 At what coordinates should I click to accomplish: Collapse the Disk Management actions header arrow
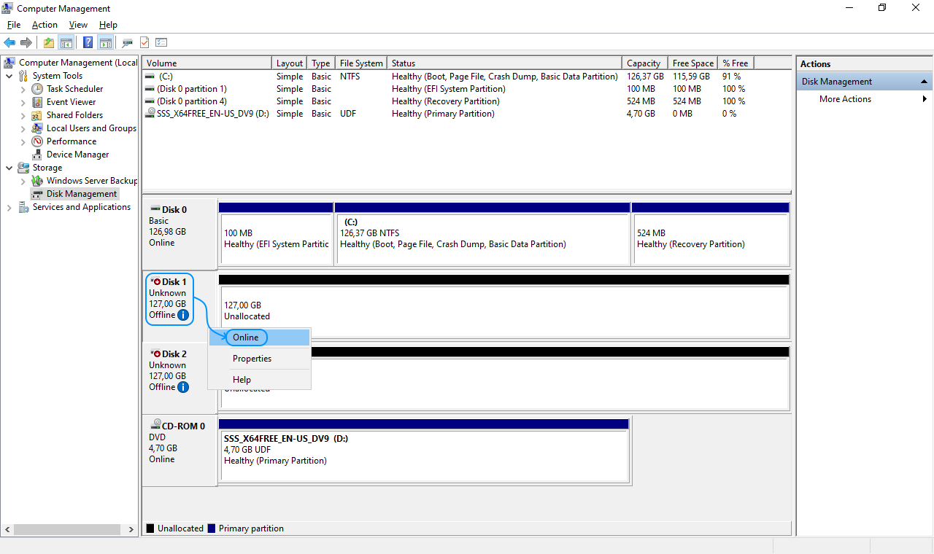(924, 82)
